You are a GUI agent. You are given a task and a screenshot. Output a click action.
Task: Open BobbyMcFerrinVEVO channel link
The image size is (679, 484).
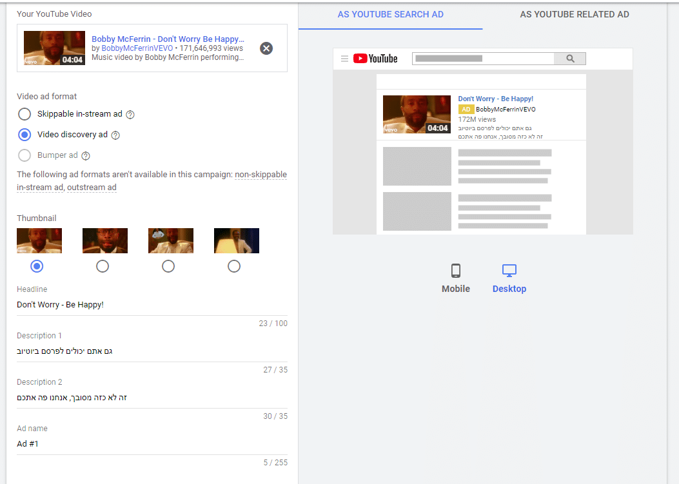pyautogui.click(x=137, y=48)
